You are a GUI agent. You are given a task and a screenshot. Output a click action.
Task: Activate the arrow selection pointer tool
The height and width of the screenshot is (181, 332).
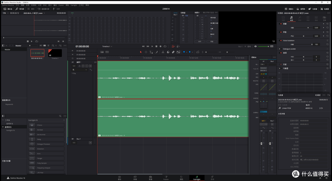(x=141, y=52)
